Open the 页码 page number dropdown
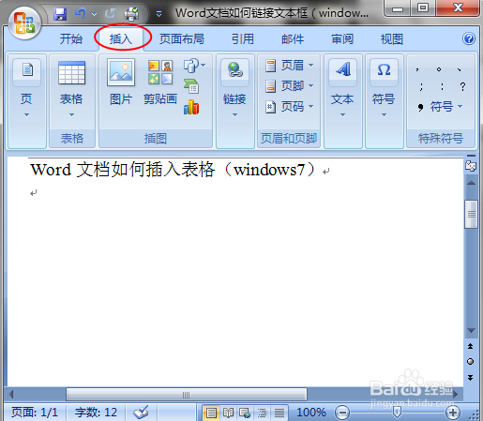Screen dimensions: 483x421 pyautogui.click(x=311, y=106)
